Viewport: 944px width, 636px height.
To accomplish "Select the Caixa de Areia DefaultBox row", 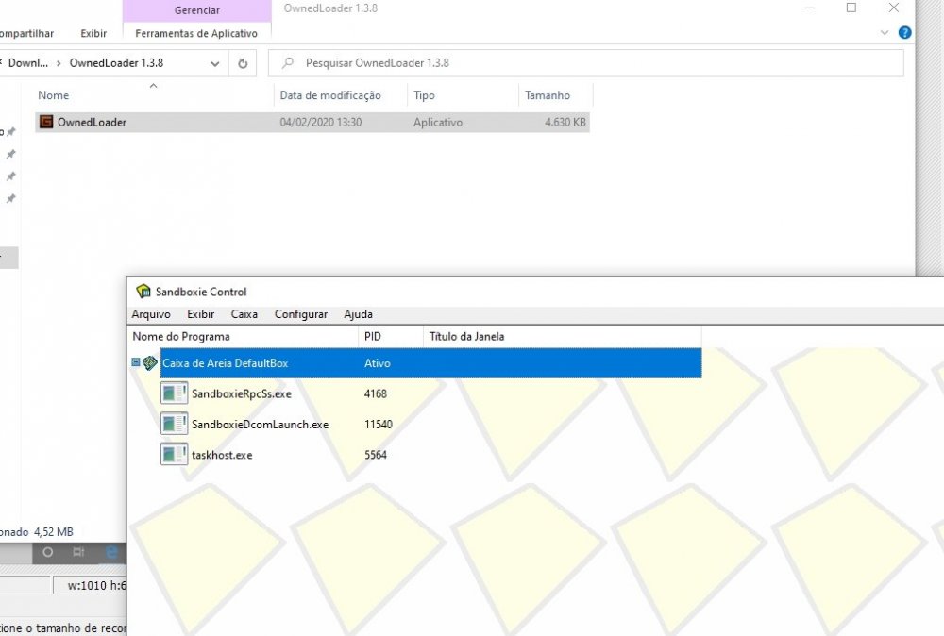I will pos(430,363).
